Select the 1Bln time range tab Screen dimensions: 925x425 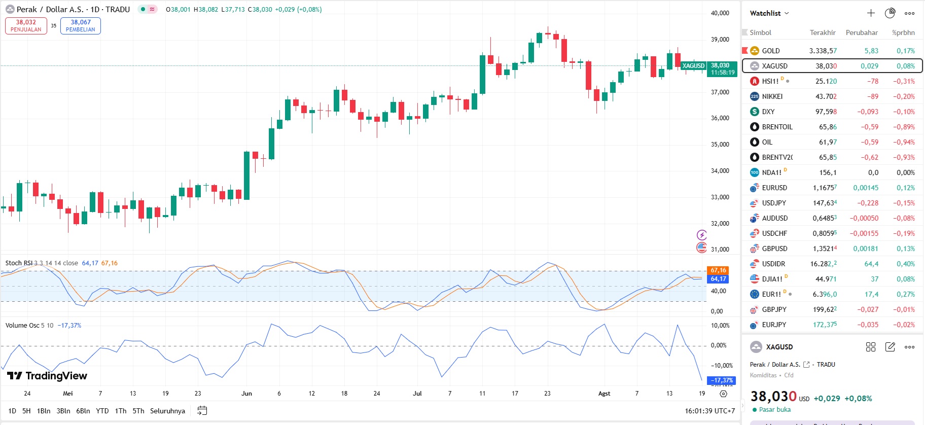click(44, 411)
